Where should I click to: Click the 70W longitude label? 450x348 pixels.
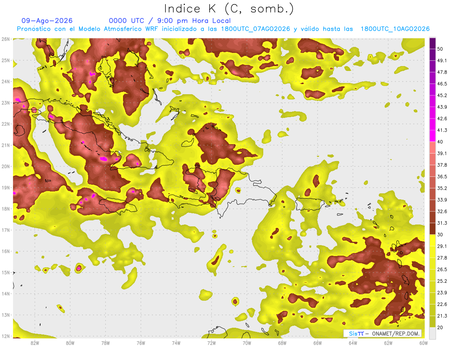[x=247, y=343]
